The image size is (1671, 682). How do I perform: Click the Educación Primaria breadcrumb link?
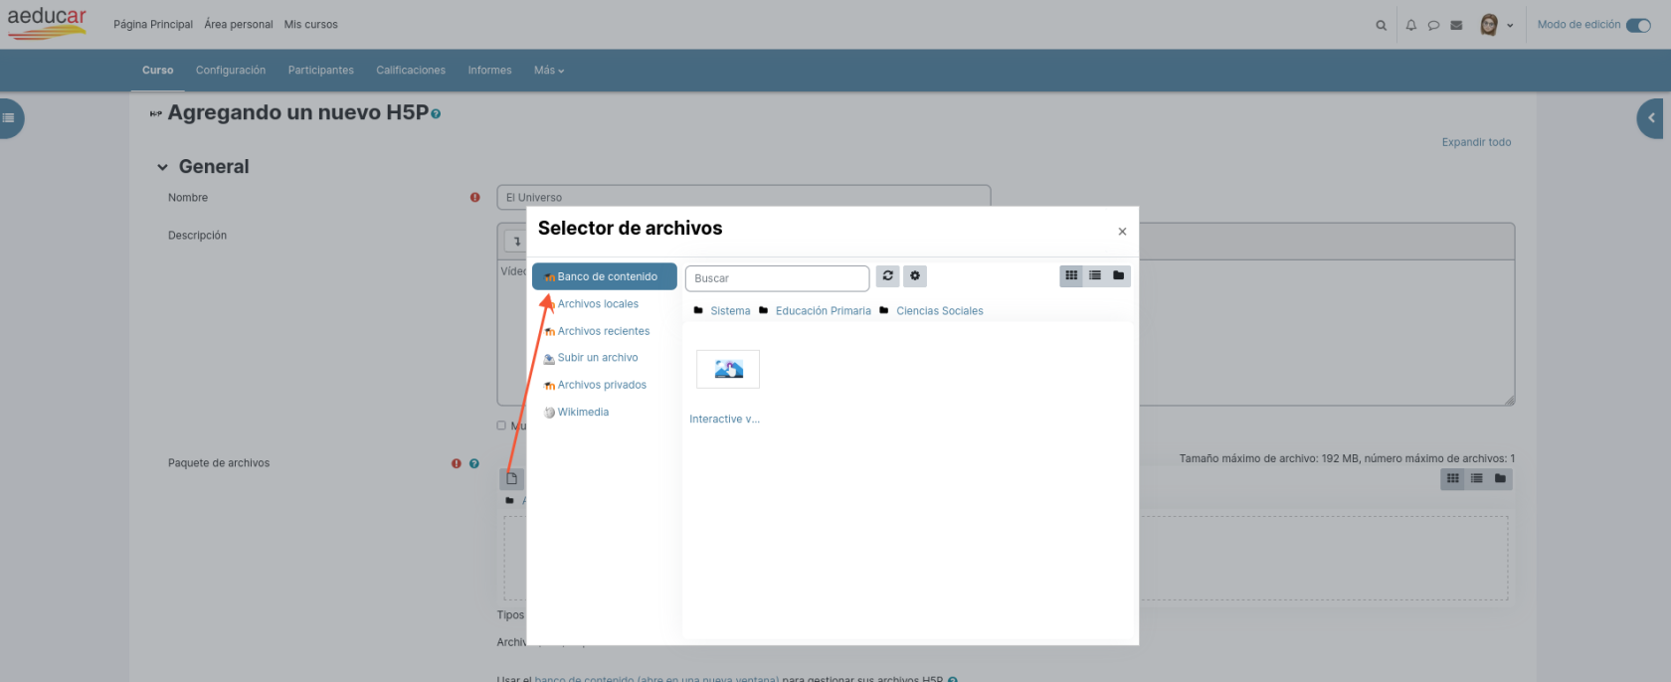click(x=824, y=311)
